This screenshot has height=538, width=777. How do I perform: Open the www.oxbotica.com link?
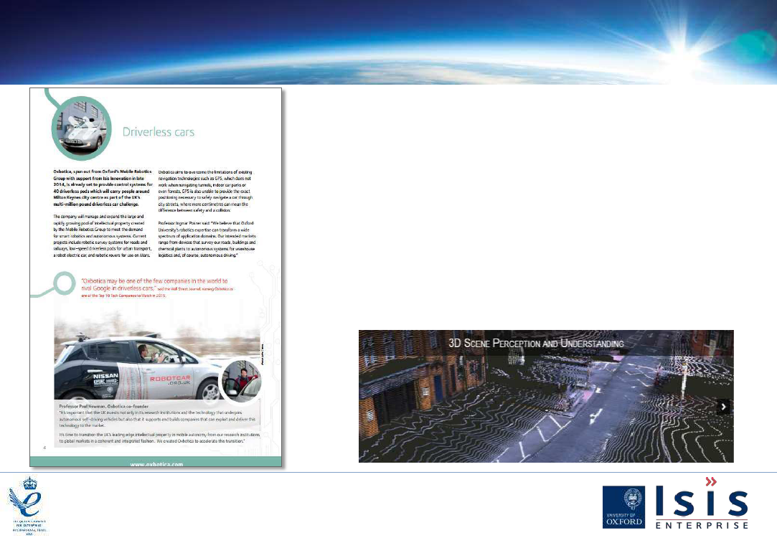[156, 464]
